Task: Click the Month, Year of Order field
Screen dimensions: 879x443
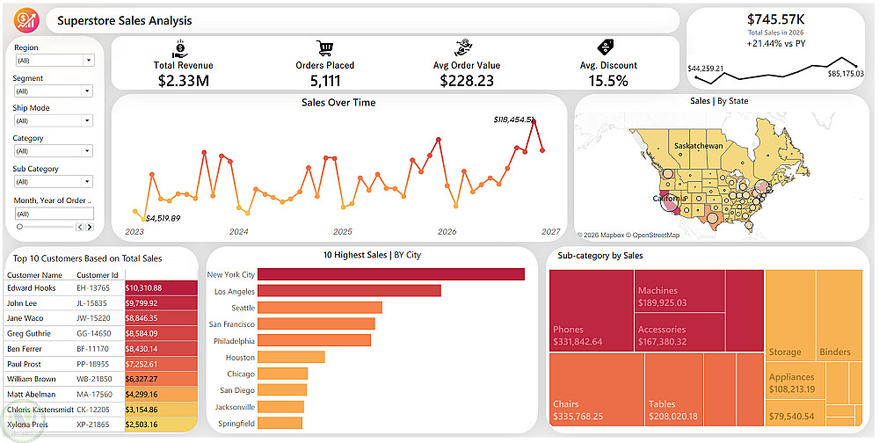Action: [54, 214]
